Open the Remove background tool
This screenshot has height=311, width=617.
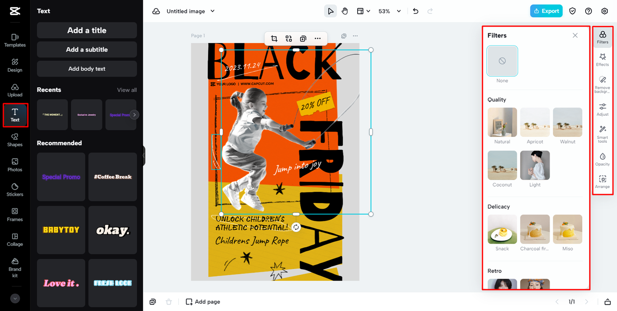[x=603, y=84]
